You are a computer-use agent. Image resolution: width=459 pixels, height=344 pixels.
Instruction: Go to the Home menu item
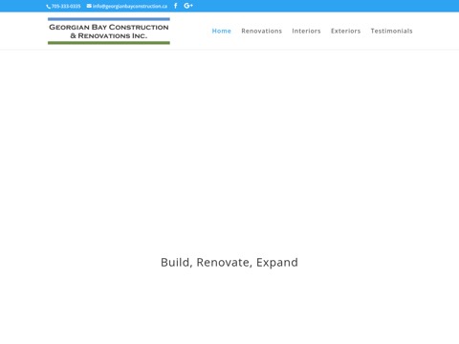click(x=222, y=31)
